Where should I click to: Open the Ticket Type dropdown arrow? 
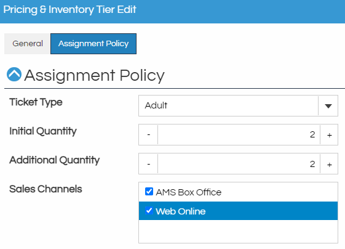(x=328, y=106)
